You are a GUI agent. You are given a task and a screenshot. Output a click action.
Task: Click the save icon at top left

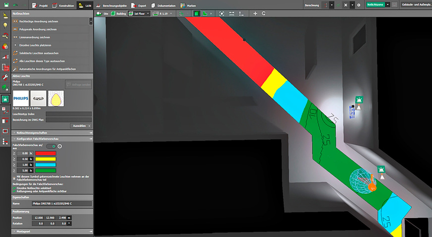tap(6, 4)
